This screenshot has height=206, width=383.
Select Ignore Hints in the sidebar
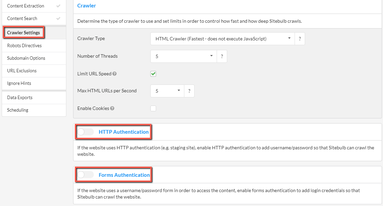coord(34,83)
